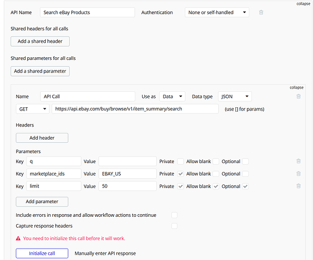Delete the Search eBay Products API

point(261,13)
